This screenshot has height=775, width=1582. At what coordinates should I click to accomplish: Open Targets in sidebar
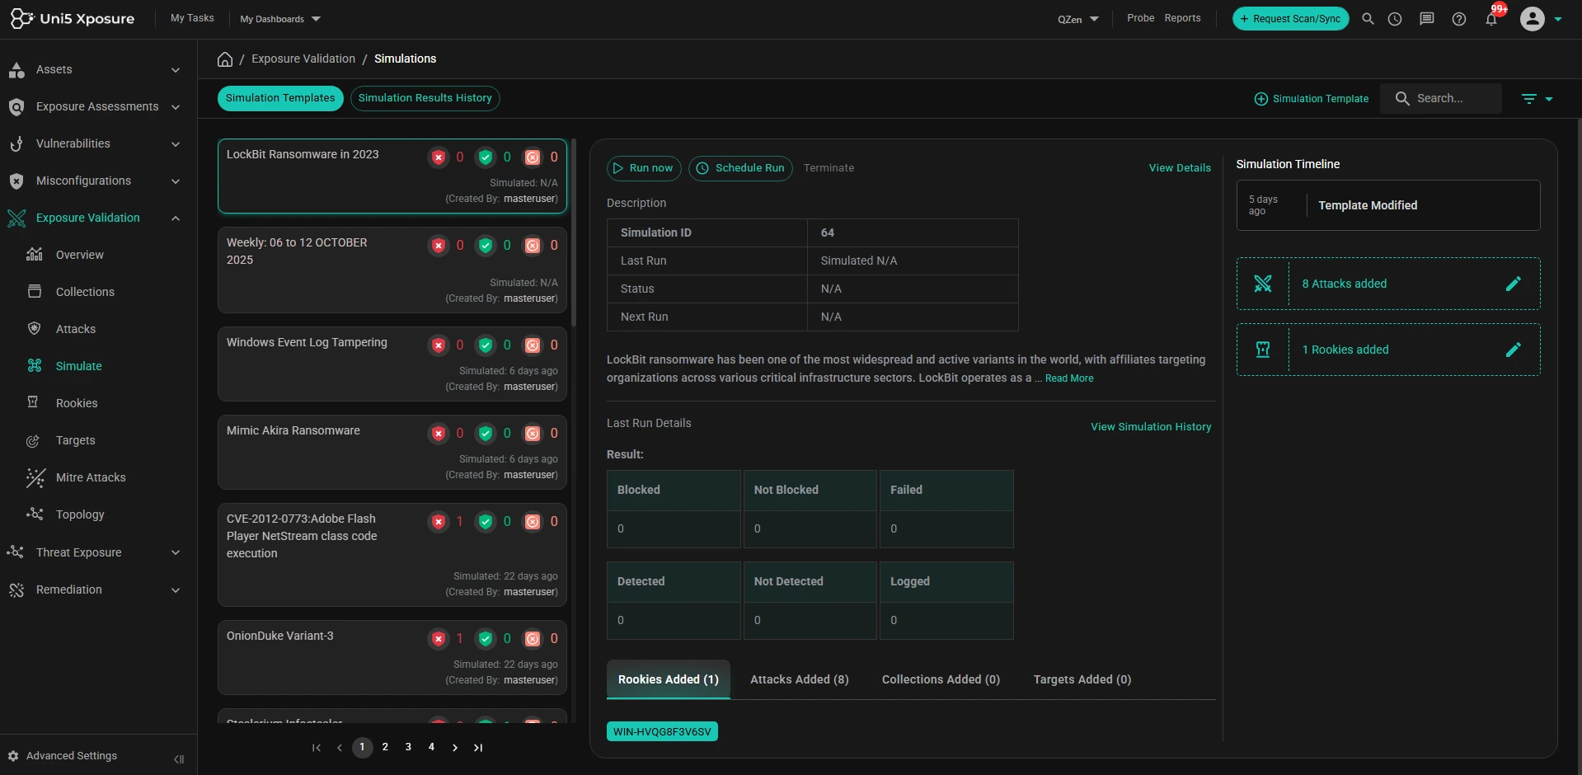pos(76,440)
